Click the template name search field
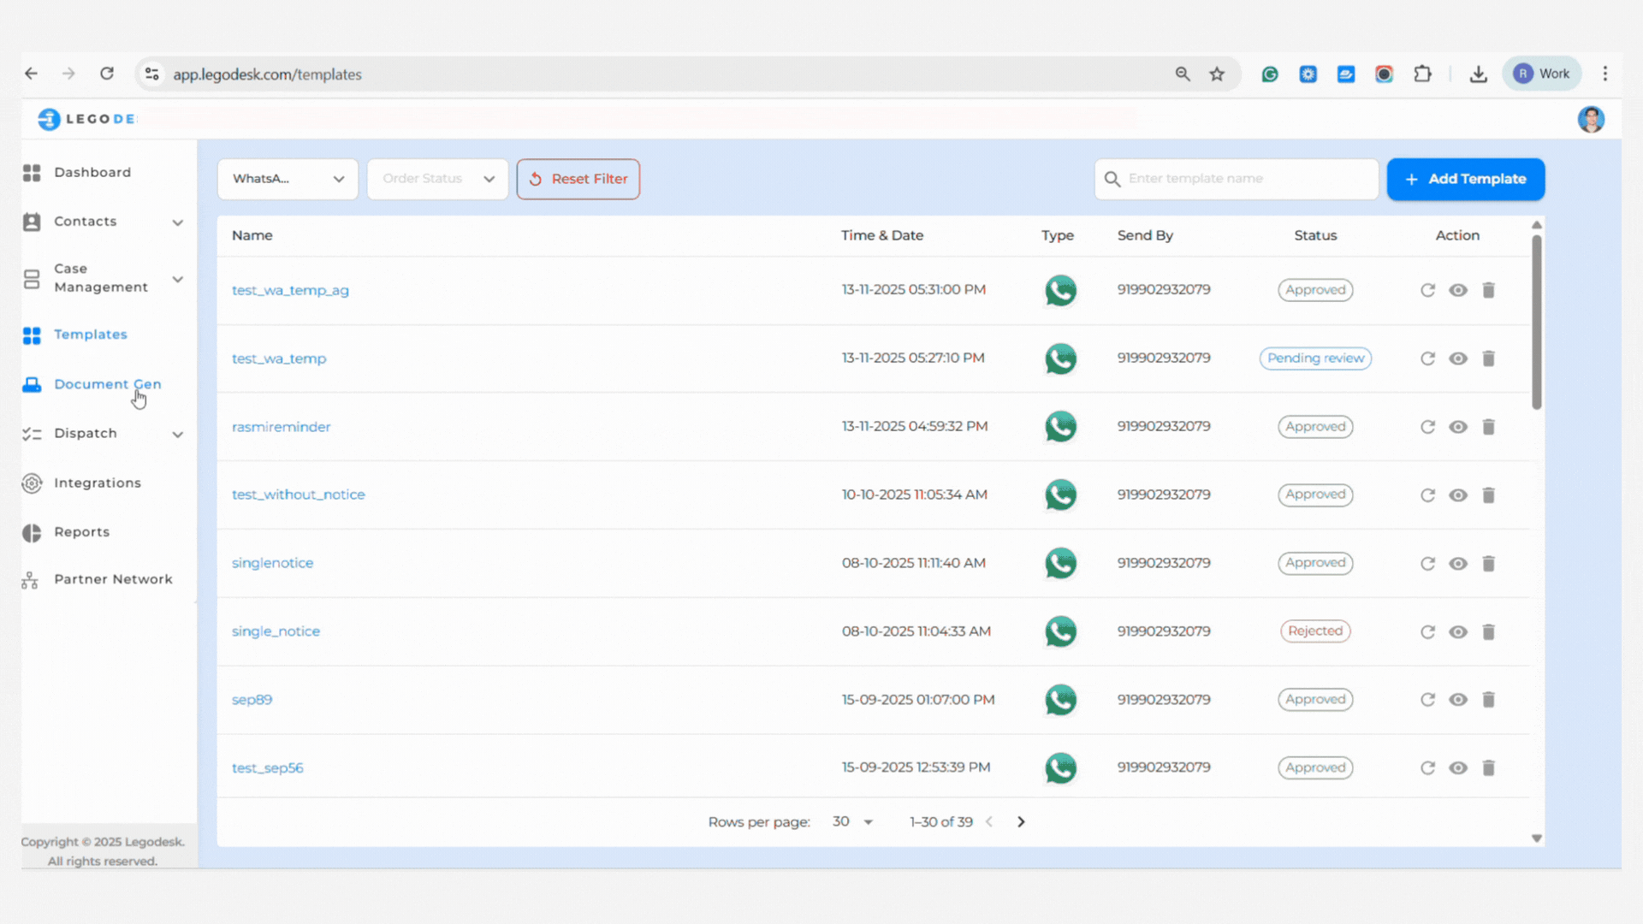1643x924 pixels. pos(1237,179)
